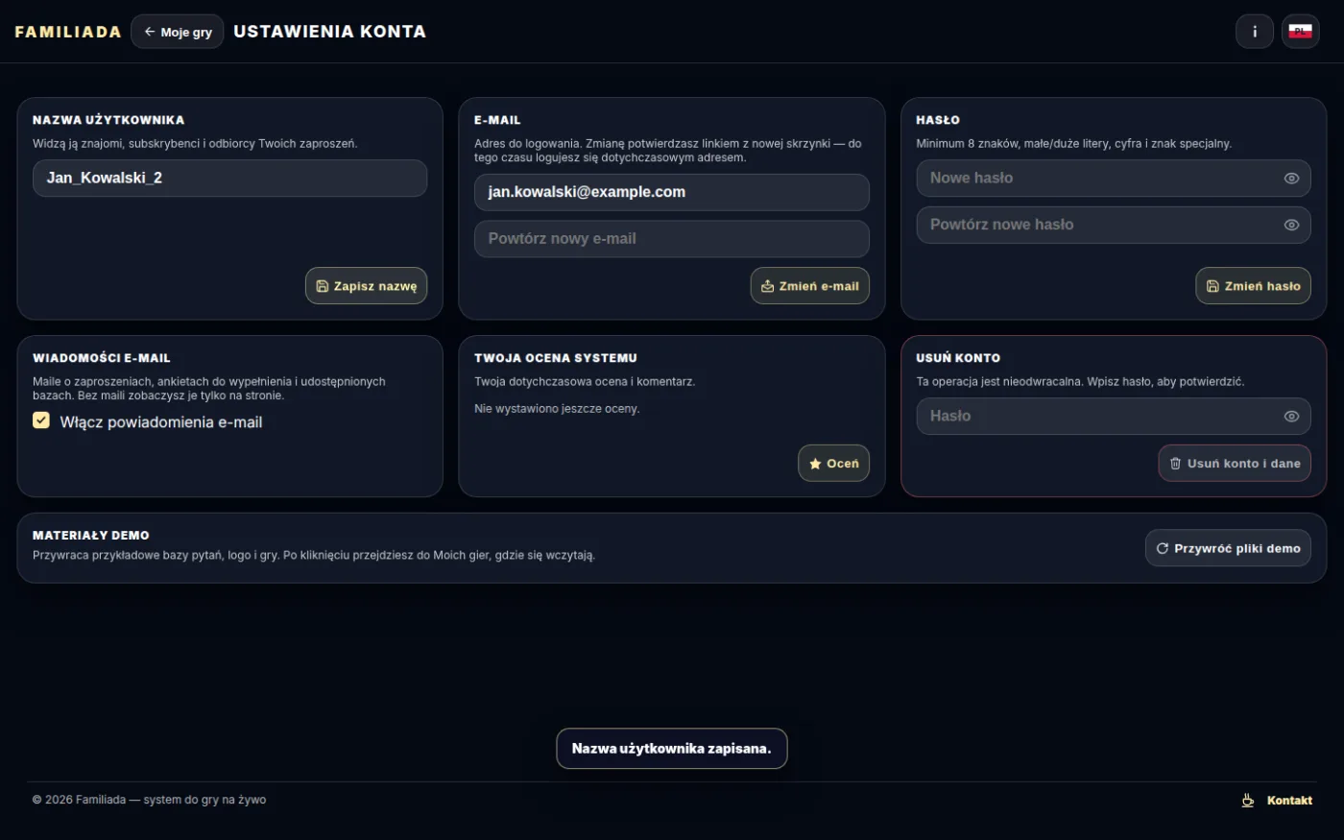Open the 'Kontakt' footer link
The height and width of the screenshot is (840, 1344).
[1289, 801]
